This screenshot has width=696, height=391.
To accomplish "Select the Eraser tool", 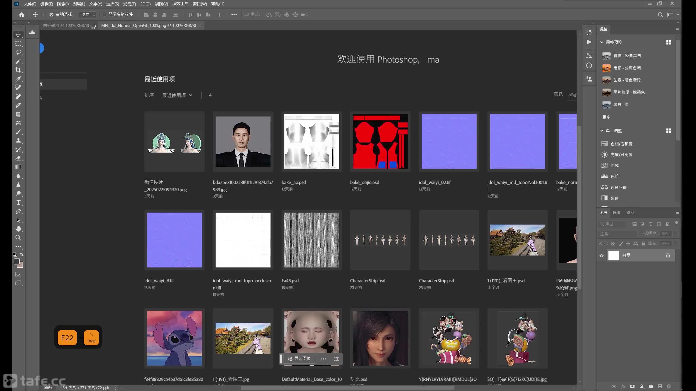I will pyautogui.click(x=18, y=158).
